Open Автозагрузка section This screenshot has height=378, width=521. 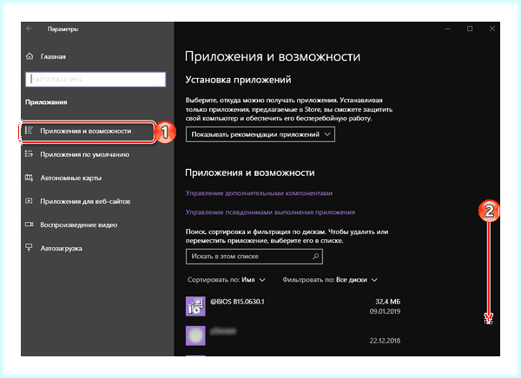point(61,248)
